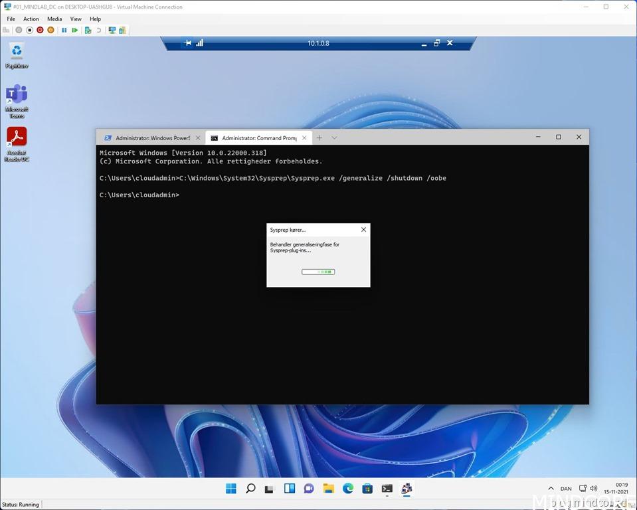Pause the virtual machine from toolbar
Viewport: 637px width, 510px height.
tap(64, 30)
